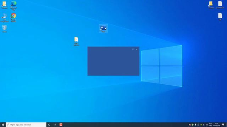This screenshot has width=227, height=127.
Task: Select the Este Computador desktop shortcut
Action: point(5,18)
